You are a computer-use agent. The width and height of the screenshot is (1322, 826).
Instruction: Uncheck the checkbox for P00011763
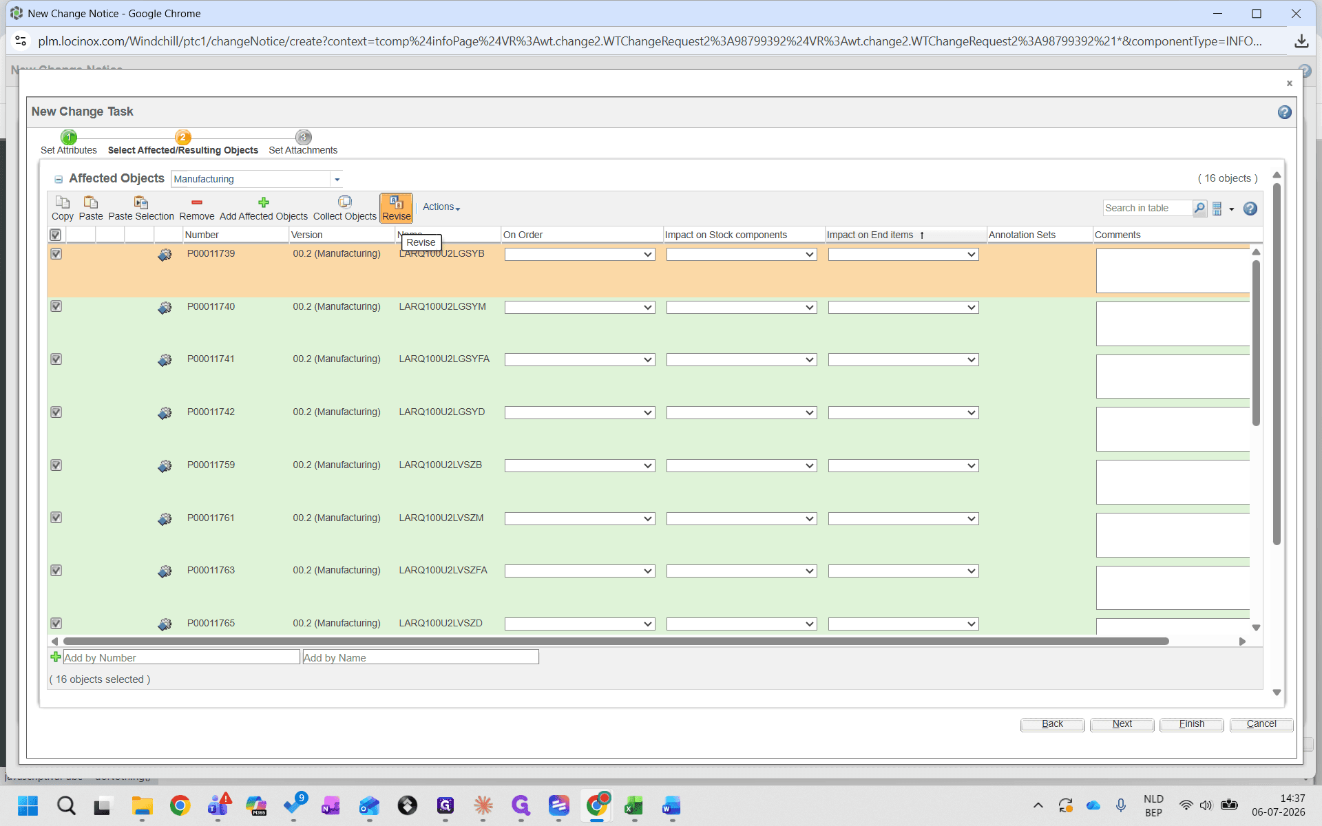tap(56, 571)
